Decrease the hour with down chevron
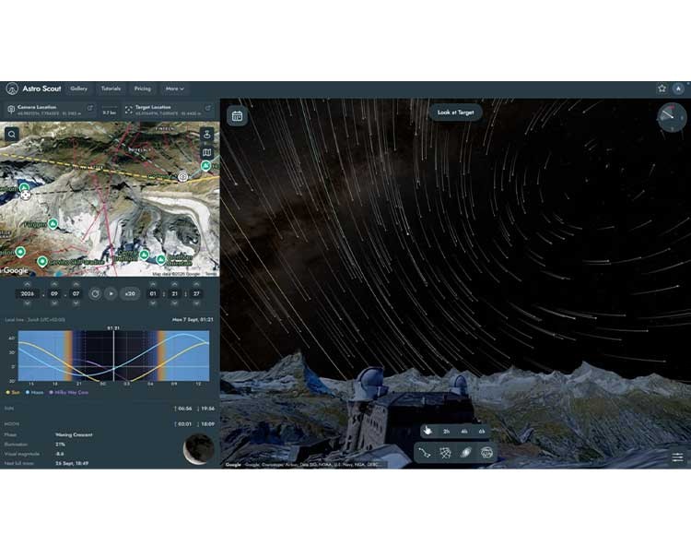This screenshot has width=691, height=534. tap(153, 303)
